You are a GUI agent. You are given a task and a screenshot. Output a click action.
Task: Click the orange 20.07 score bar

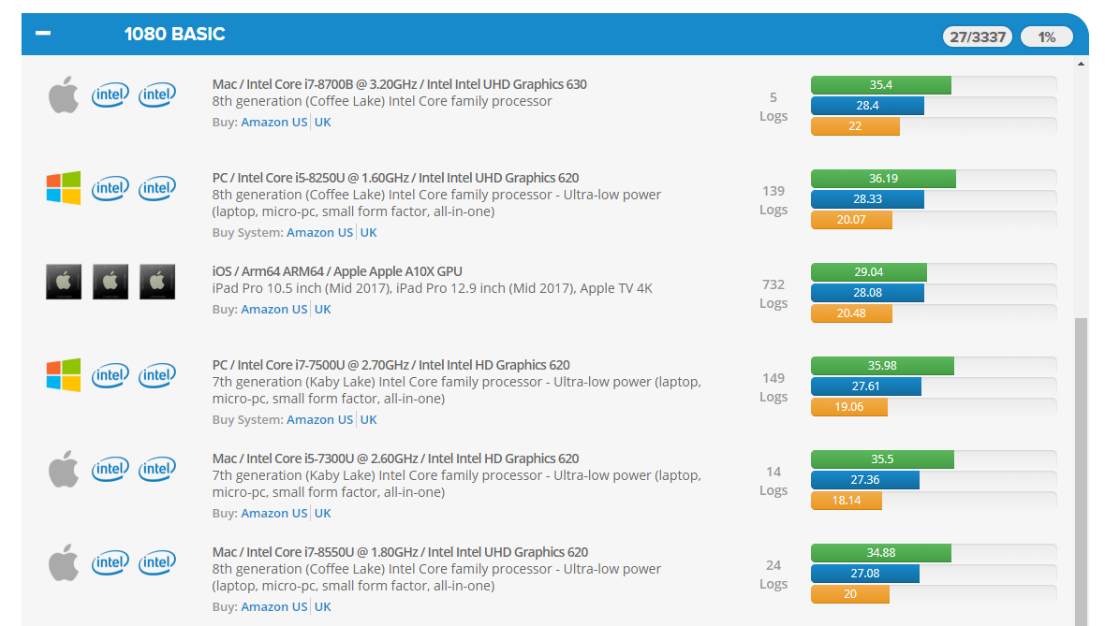pos(851,220)
